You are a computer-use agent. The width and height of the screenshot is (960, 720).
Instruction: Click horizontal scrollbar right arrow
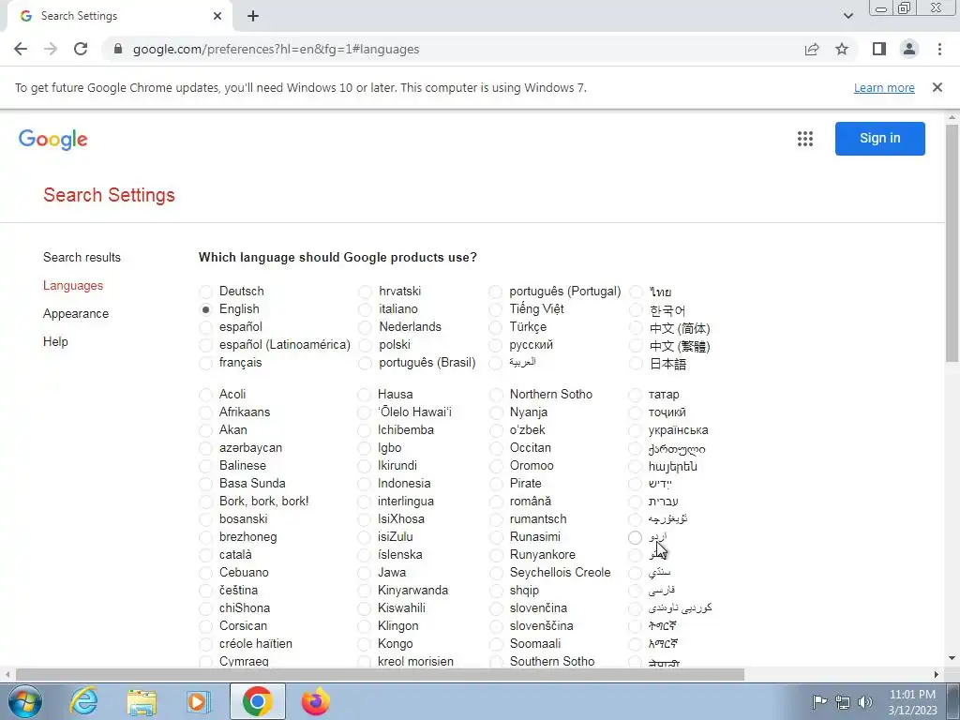pos(937,674)
